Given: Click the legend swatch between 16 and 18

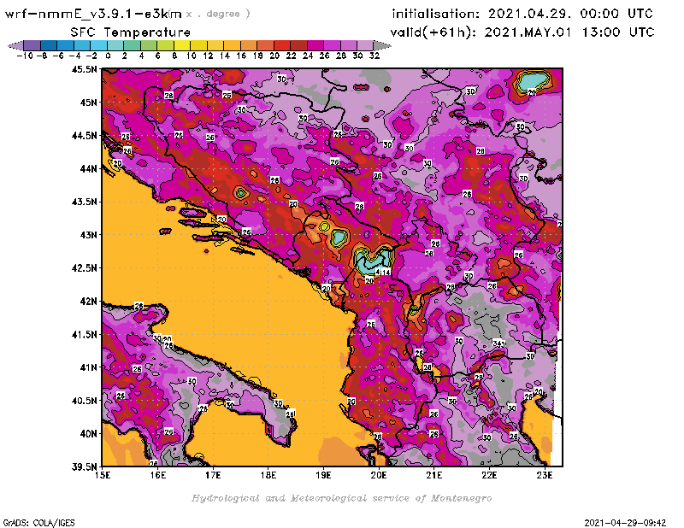Looking at the screenshot, I should (x=249, y=45).
